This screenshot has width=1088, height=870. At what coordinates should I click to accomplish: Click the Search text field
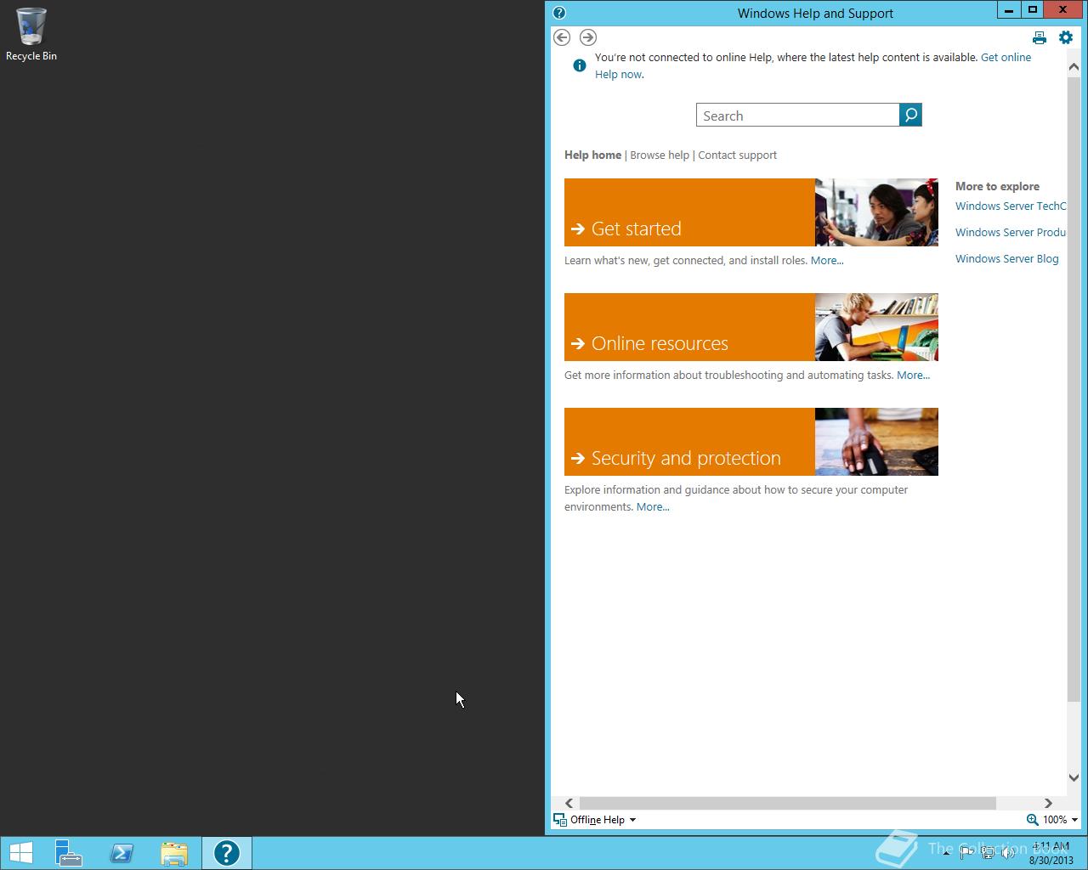click(797, 115)
